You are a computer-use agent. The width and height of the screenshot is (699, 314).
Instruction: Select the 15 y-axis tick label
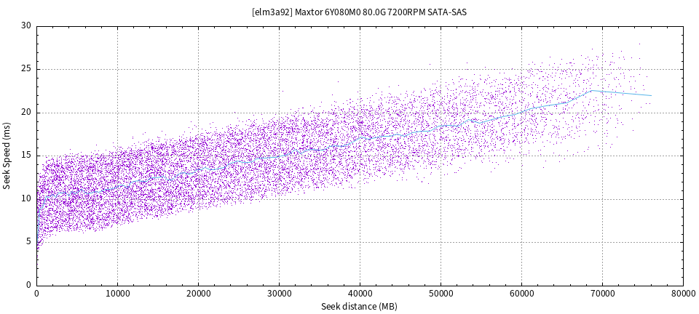click(26, 156)
